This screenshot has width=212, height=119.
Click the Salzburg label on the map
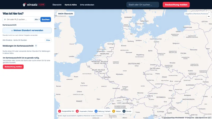pyautogui.click(x=150, y=96)
